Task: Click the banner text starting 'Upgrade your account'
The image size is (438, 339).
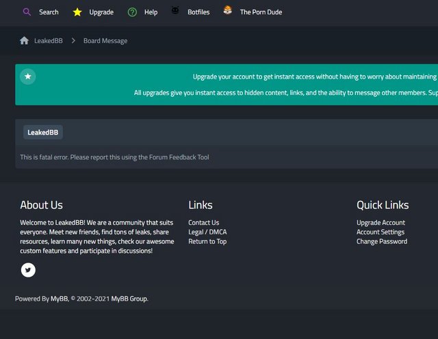Action: click(315, 77)
